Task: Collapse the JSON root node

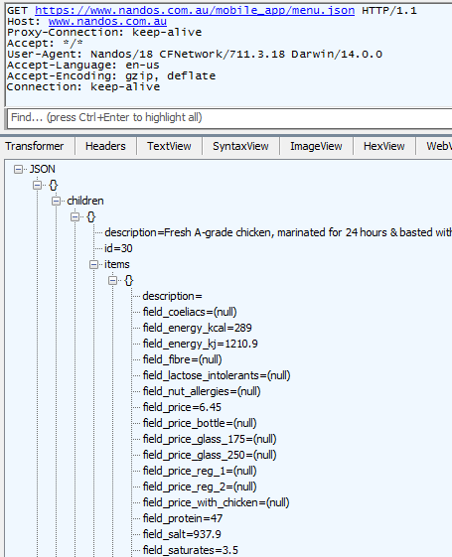Action: 18,170
